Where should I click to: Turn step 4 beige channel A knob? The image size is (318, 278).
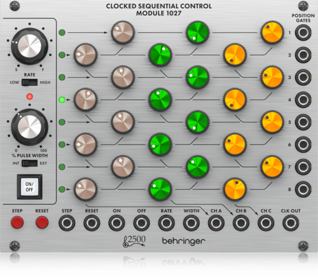click(85, 100)
